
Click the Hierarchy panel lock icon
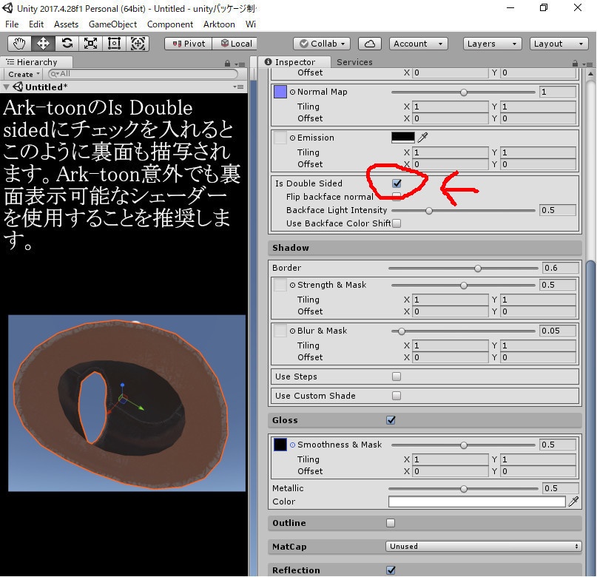[227, 63]
